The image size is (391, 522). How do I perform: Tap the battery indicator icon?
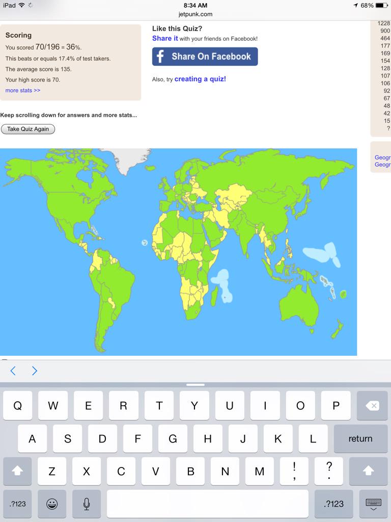(381, 5)
